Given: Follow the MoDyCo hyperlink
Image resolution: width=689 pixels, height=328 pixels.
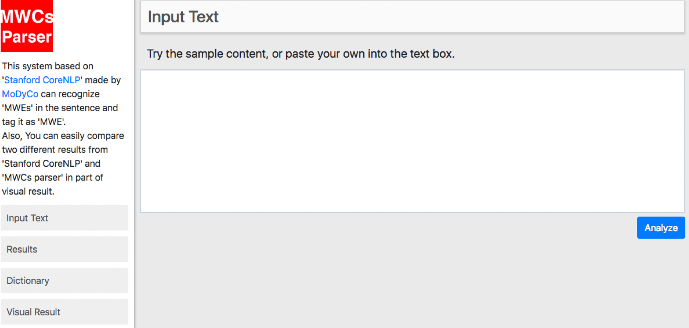Looking at the screenshot, I should coord(20,94).
